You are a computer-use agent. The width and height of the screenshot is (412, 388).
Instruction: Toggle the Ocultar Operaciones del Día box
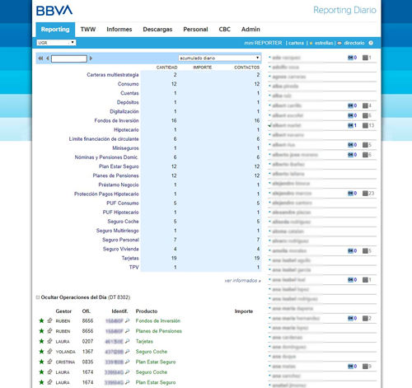[38, 297]
